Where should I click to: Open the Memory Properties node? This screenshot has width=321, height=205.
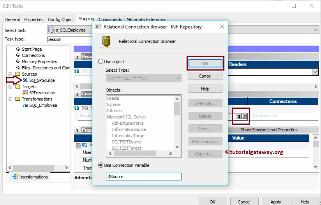39,62
